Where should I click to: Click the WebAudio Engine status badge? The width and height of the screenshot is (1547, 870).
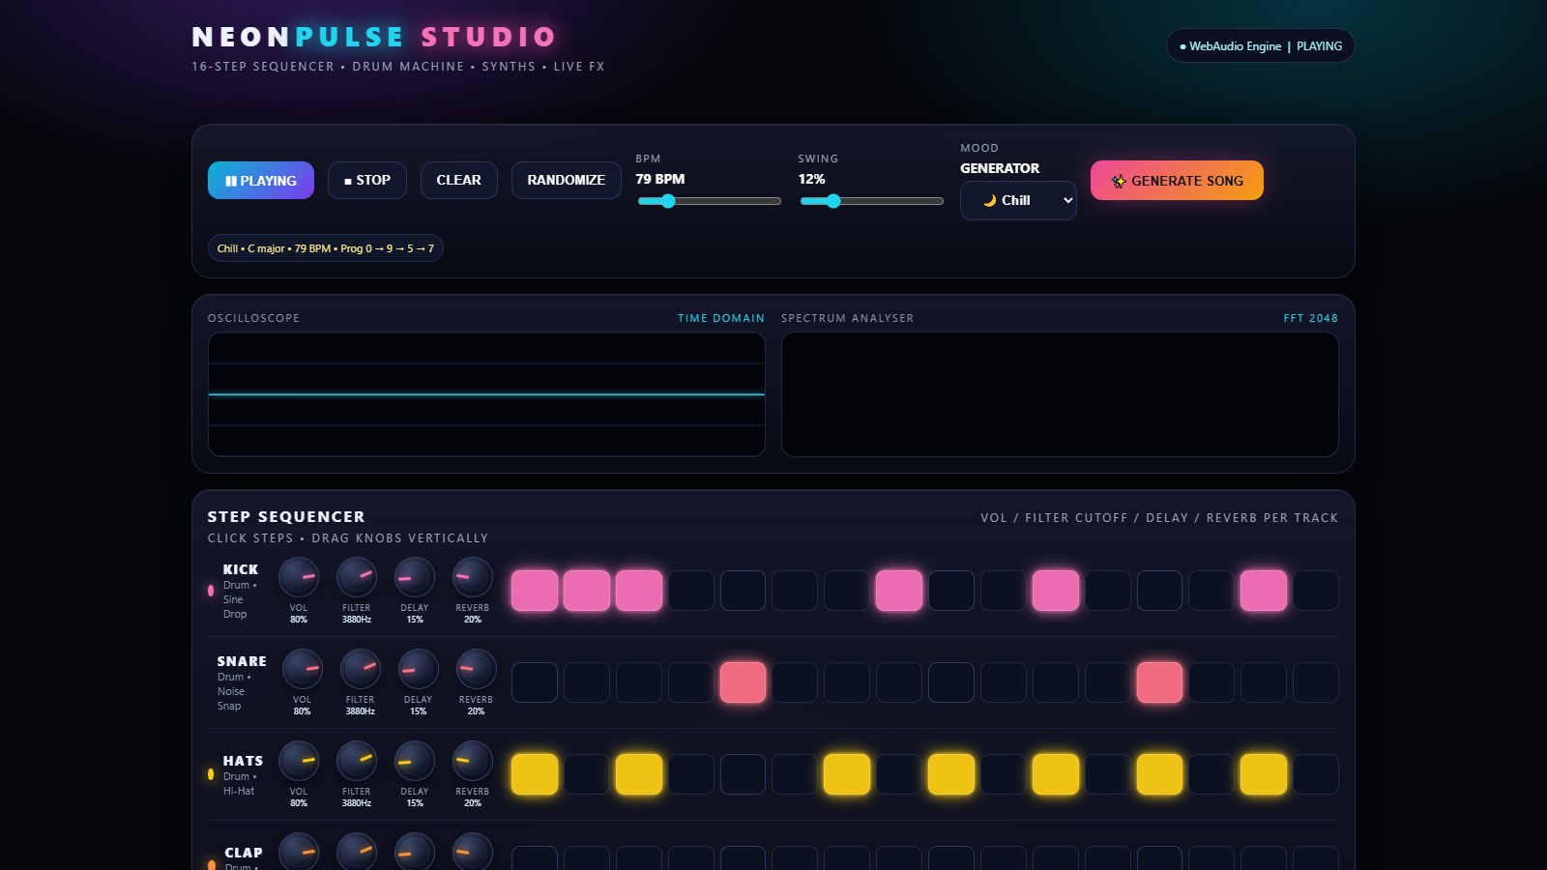1260,45
